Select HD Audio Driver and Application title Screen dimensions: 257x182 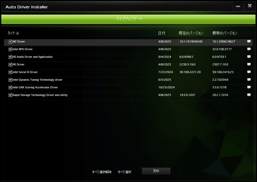[32, 57]
